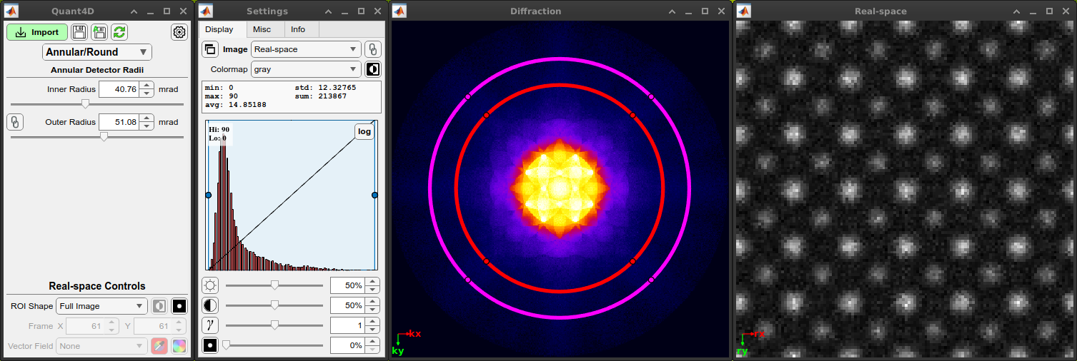This screenshot has height=361, width=1077.
Task: Click the contrast half-circle icon
Action: [210, 305]
